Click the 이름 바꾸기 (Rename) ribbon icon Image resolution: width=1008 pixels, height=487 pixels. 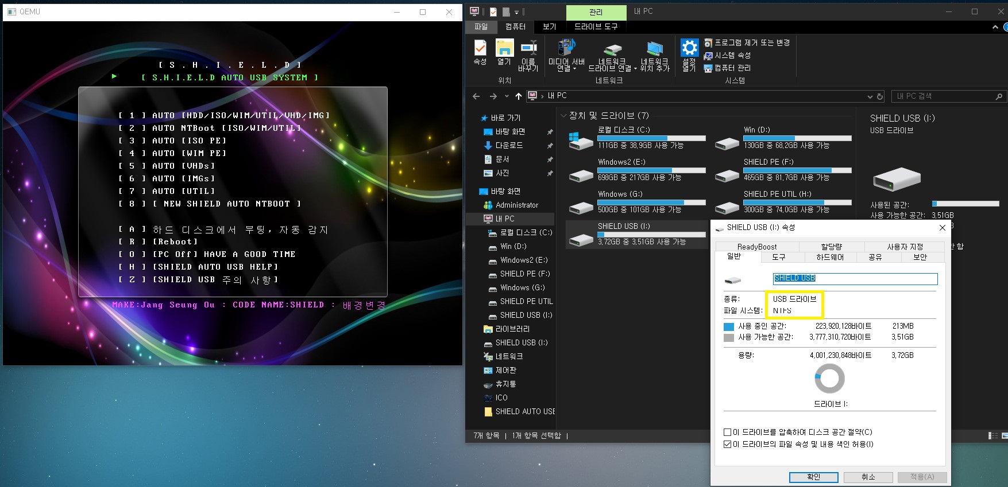coord(528,56)
